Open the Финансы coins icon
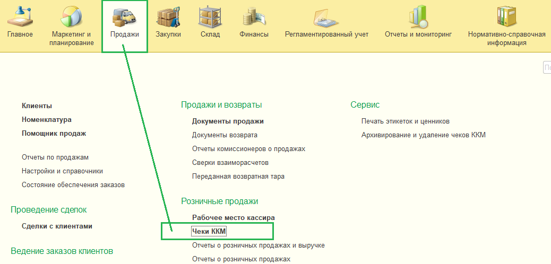 pos(254,17)
